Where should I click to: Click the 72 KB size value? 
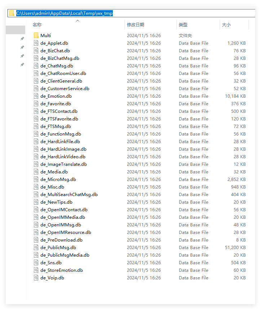pyautogui.click(x=240, y=126)
